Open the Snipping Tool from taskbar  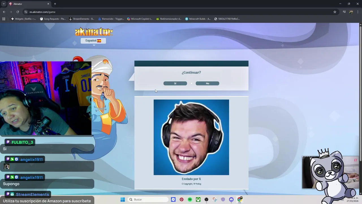point(215,199)
